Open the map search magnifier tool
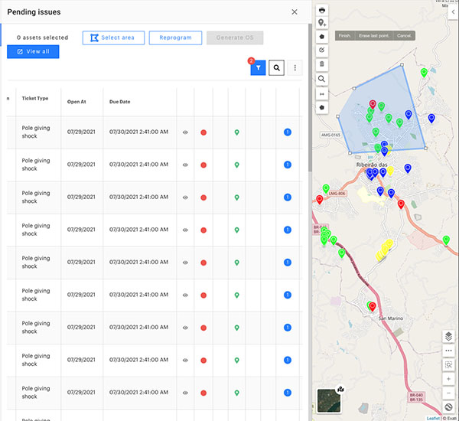This screenshot has height=421, width=459. [322, 79]
